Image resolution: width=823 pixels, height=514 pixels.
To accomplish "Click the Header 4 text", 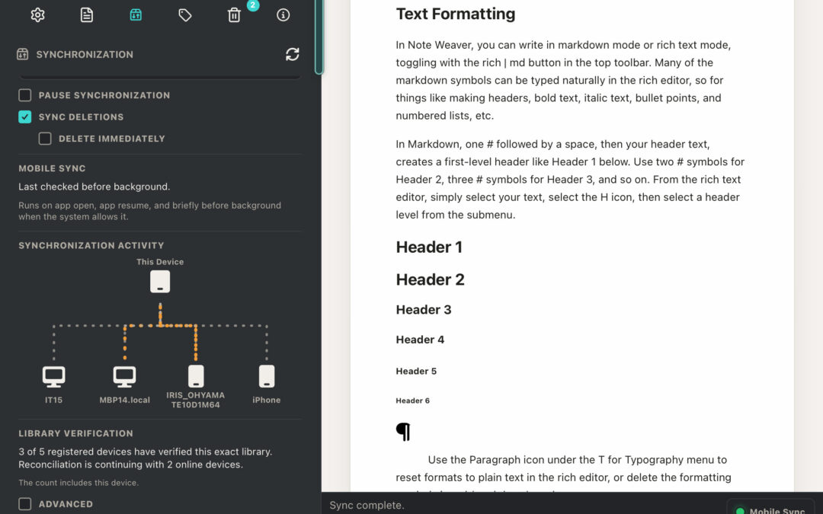I will 420,340.
